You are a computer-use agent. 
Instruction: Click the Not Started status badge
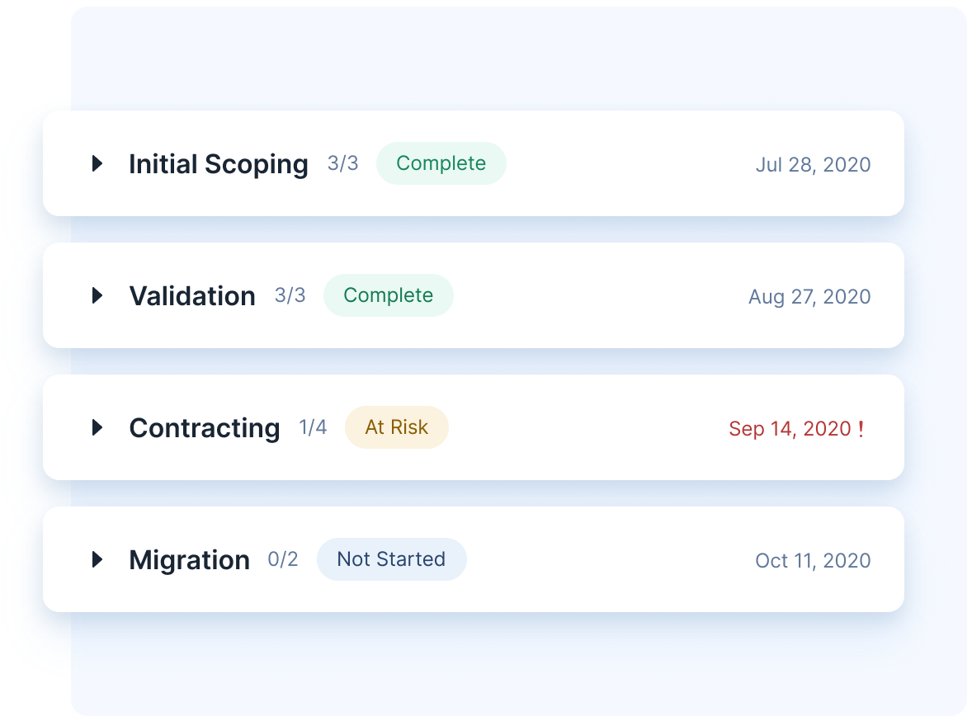pos(391,559)
